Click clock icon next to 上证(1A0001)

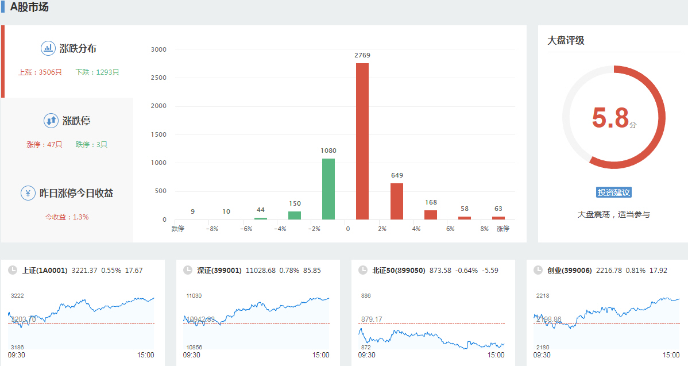point(13,270)
